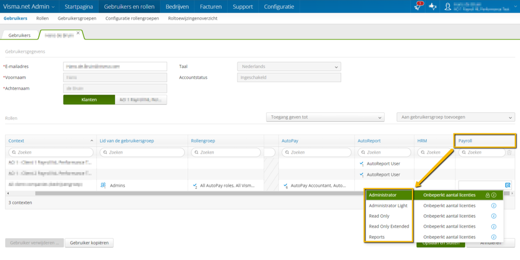Image resolution: width=520 pixels, height=260 pixels.
Task: Click the lookup icon in Payroll cell
Action: (508, 185)
